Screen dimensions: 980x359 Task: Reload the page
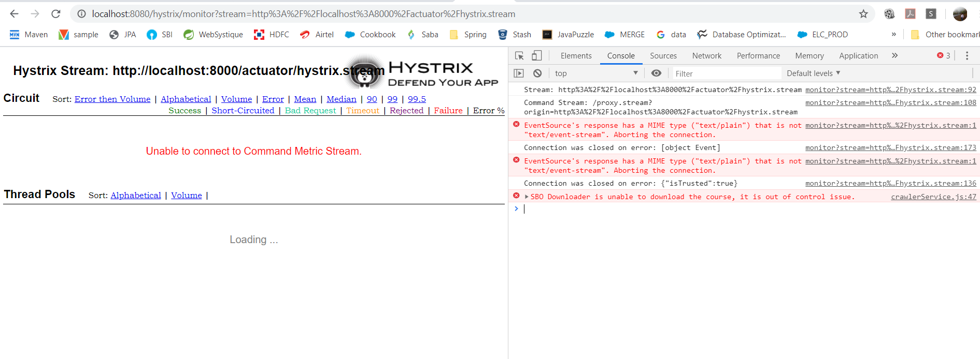(56, 14)
